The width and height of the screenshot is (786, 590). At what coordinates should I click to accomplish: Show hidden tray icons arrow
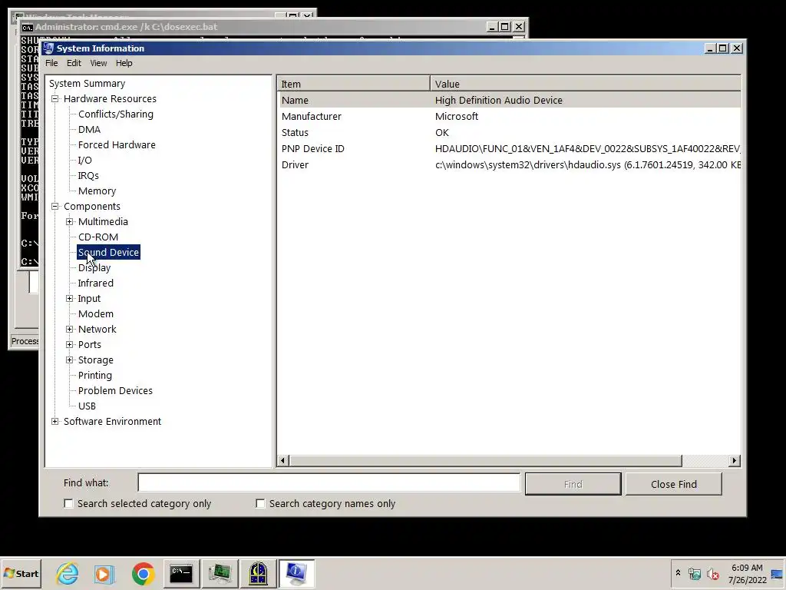click(678, 573)
